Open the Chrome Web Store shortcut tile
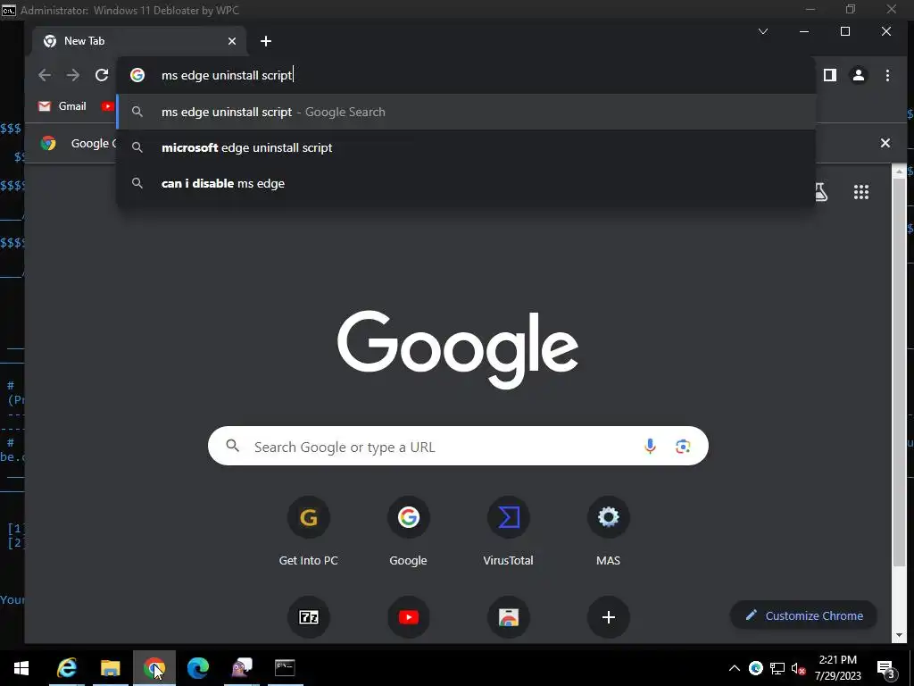Viewport: 914px width, 686px height. 508,617
